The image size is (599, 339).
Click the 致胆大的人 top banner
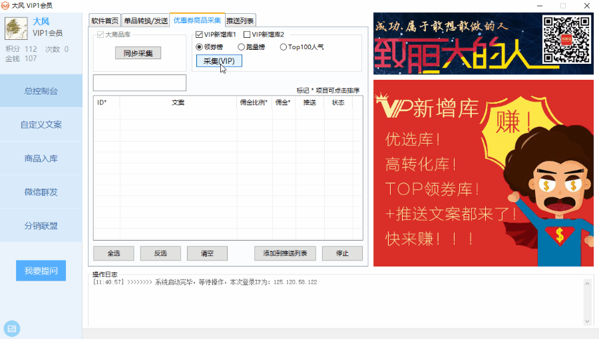point(483,43)
